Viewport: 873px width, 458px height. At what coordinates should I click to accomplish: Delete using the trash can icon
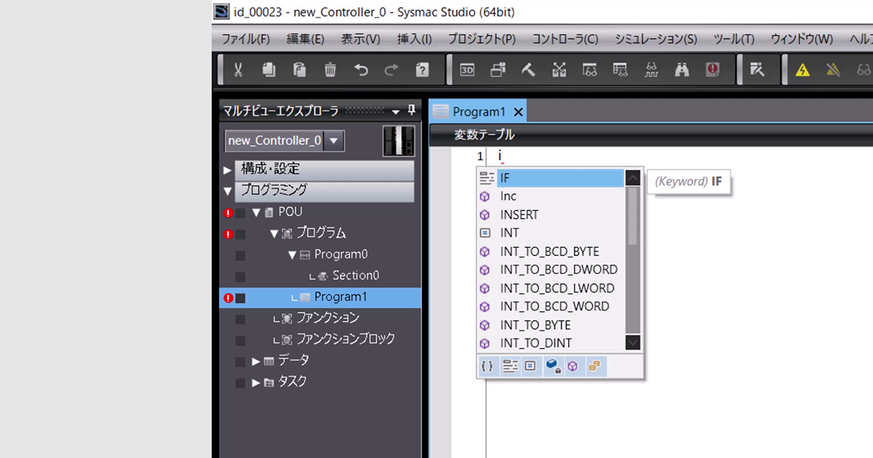(330, 70)
